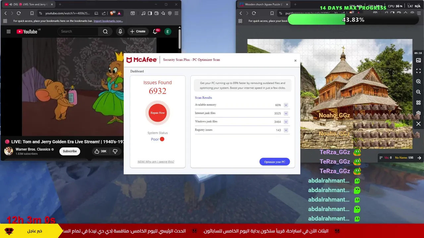
Task: Click the YouTube search magnifier button
Action: click(x=105, y=31)
